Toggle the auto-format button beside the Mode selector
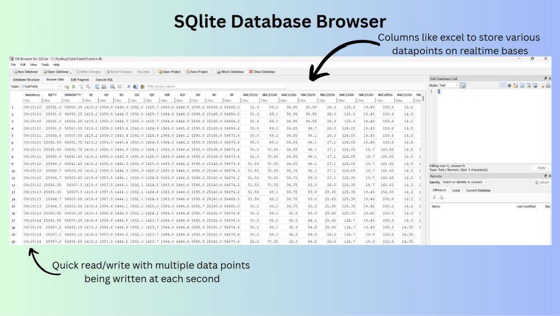This screenshot has height=316, width=560. click(x=463, y=85)
